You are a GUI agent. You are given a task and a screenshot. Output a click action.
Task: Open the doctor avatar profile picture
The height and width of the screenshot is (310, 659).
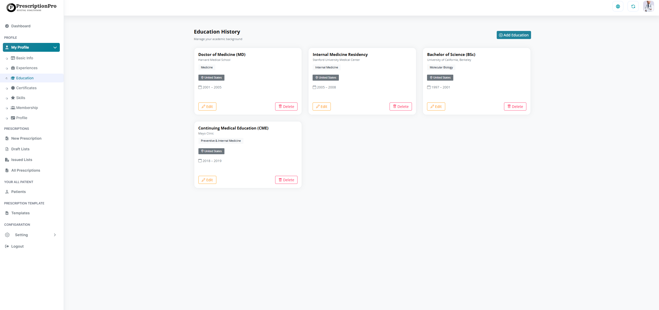pos(648,7)
